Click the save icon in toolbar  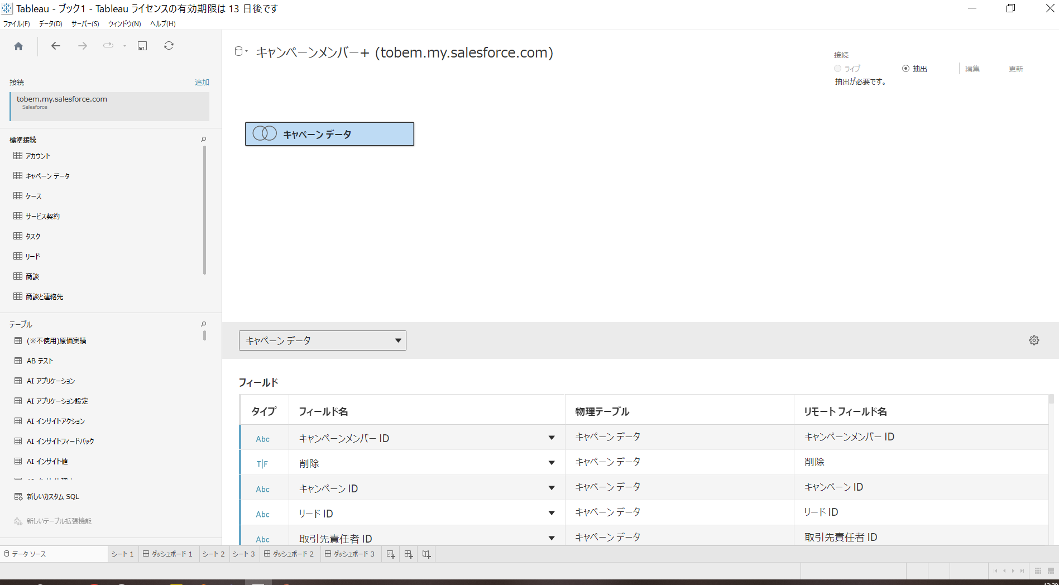[142, 46]
